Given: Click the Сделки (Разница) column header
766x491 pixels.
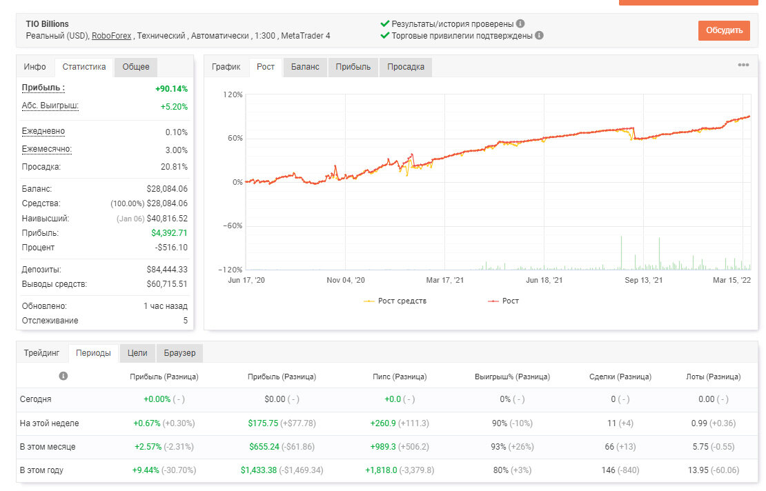Looking at the screenshot, I should (620, 377).
